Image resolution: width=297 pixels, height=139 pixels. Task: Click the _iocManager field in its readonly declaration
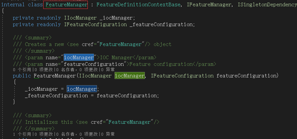tap(116, 18)
